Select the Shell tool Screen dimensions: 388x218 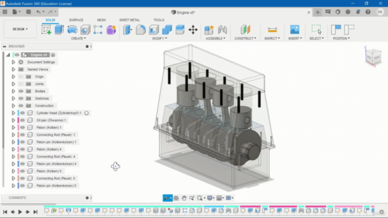click(153, 30)
